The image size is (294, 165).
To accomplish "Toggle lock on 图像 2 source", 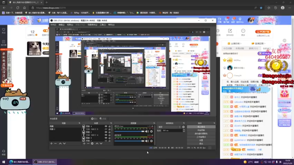I will coord(110,132).
